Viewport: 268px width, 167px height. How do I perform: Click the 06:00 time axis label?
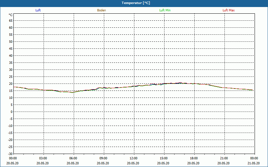[x=73, y=158]
